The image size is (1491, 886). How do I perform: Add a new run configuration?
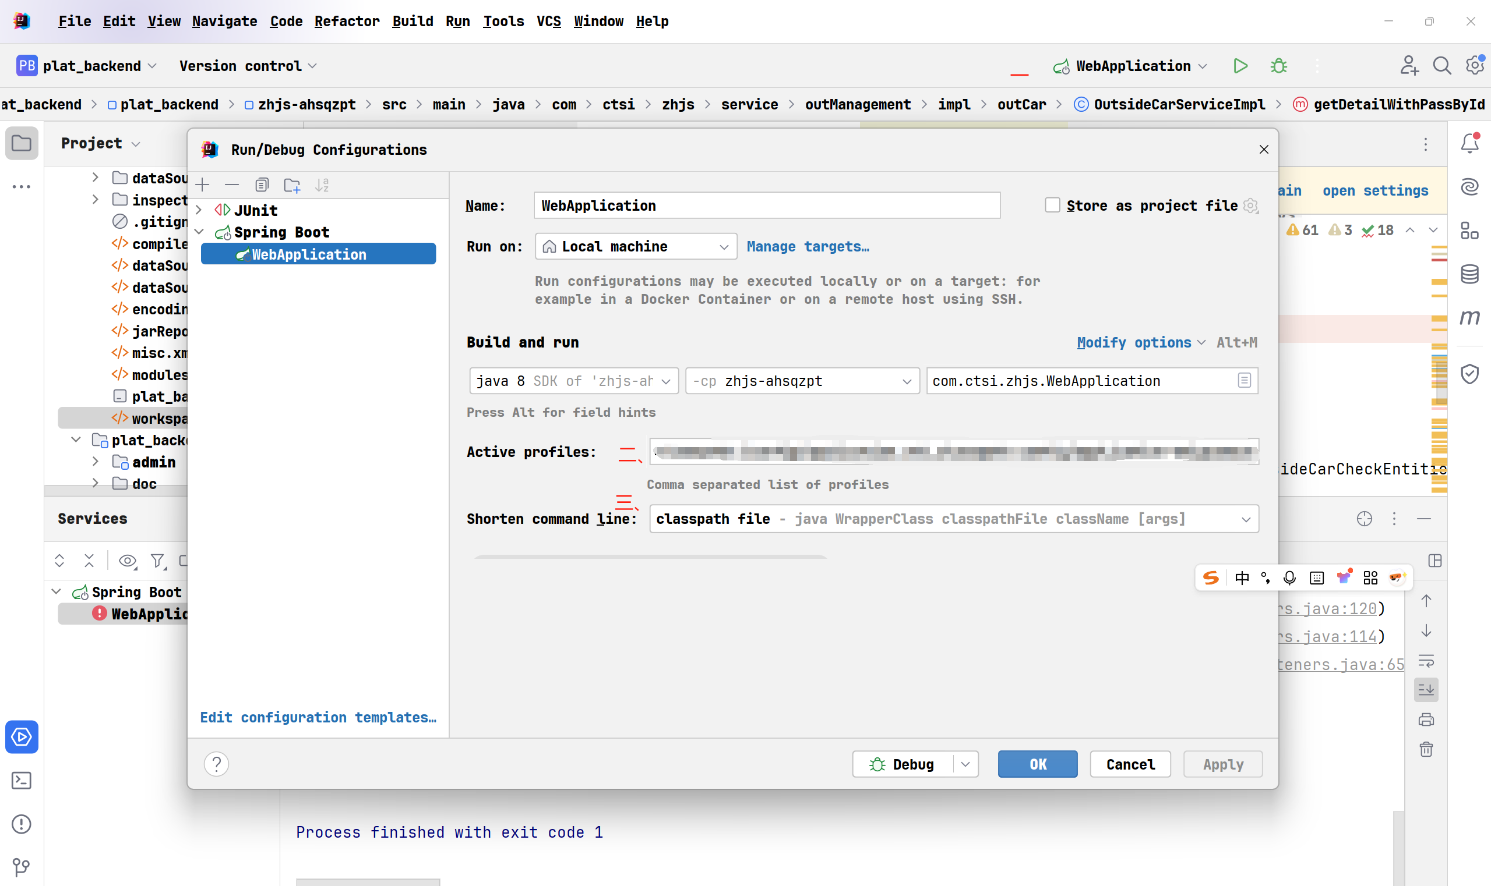(x=203, y=185)
